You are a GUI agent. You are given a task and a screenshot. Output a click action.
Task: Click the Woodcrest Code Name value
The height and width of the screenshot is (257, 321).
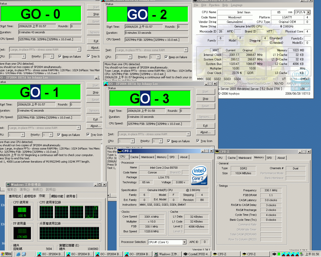235,17
